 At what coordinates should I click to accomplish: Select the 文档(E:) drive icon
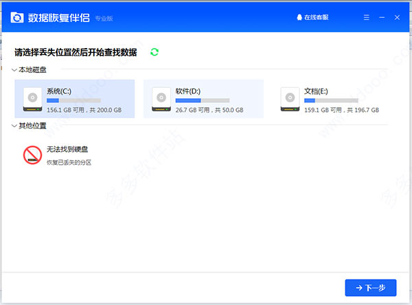[290, 100]
